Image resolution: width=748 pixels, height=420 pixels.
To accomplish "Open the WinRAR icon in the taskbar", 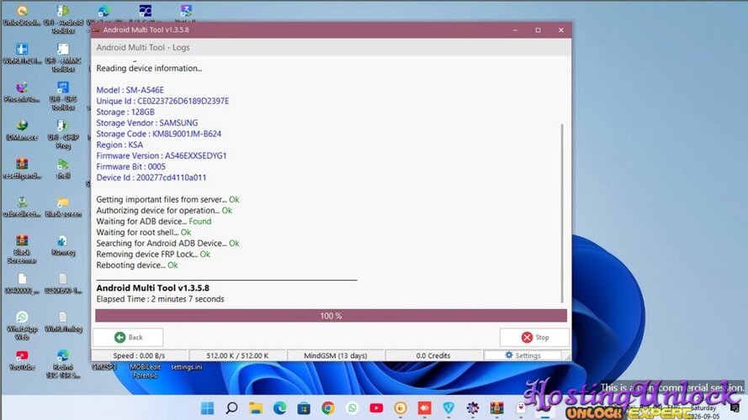I will tap(496, 408).
